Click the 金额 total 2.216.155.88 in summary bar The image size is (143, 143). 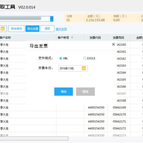click(x=95, y=20)
